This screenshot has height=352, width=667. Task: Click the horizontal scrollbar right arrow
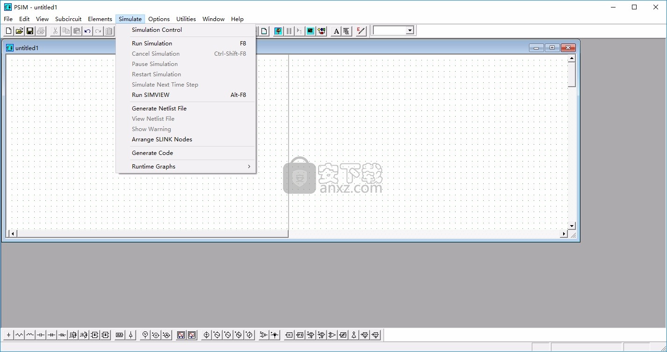[564, 234]
